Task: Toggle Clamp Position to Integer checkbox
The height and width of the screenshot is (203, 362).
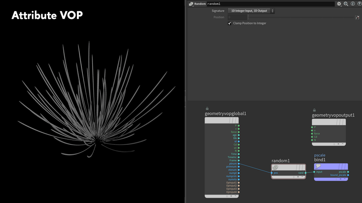Action: click(x=230, y=23)
